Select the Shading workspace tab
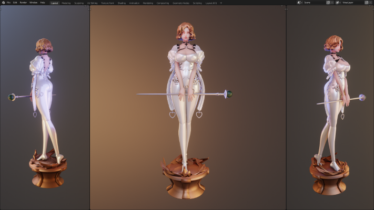The height and width of the screenshot is (210, 374). click(x=122, y=3)
